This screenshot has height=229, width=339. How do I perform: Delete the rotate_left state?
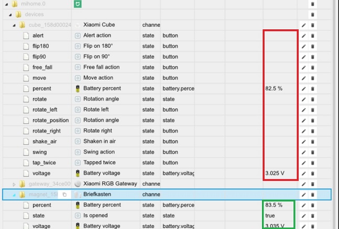[313, 110]
